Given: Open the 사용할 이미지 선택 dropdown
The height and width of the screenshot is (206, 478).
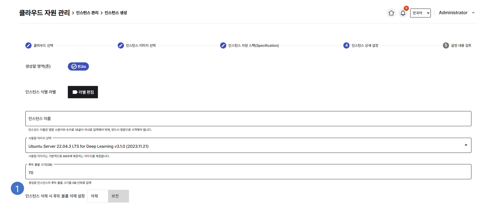Looking at the screenshot, I should (x=248, y=146).
